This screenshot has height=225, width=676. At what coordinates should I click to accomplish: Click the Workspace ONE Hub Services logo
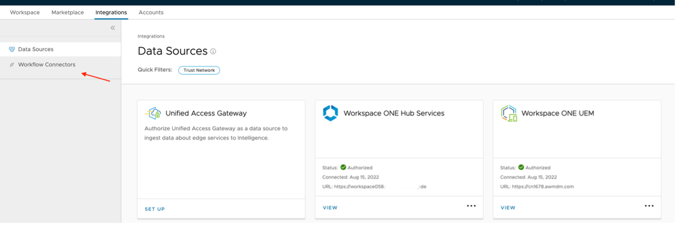331,113
